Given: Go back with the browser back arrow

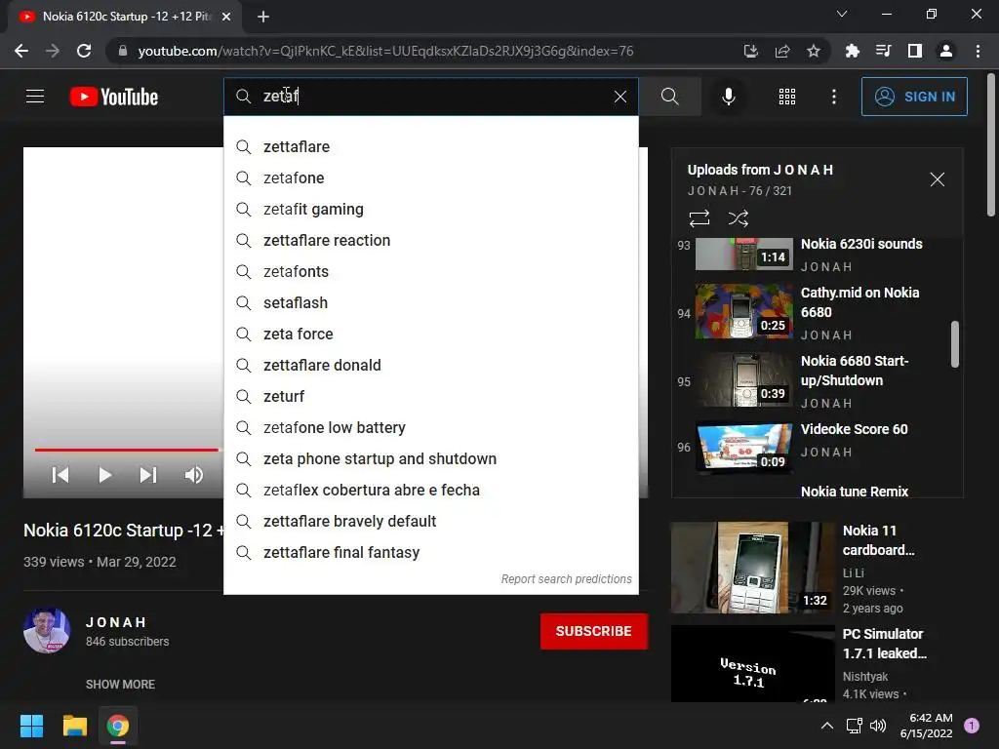Looking at the screenshot, I should pyautogui.click(x=21, y=51).
